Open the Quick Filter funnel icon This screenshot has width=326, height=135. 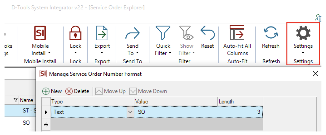coord(163,33)
